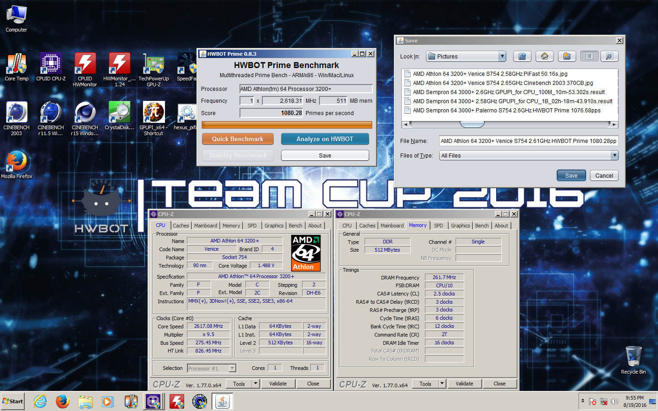658x411 pixels.
Task: Click Tools button in right CPU-Z window
Action: click(425, 384)
